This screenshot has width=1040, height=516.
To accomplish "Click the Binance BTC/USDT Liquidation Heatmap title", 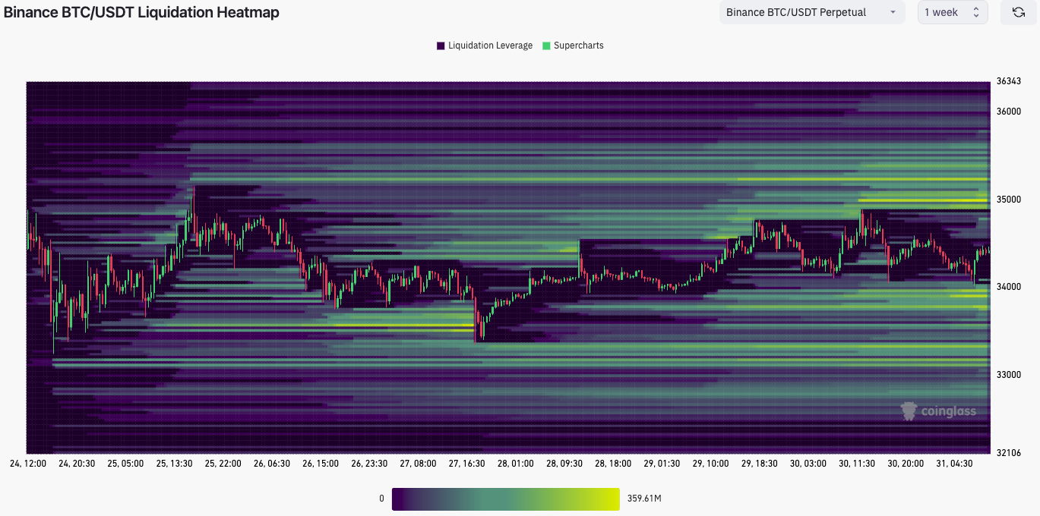I will tap(141, 12).
